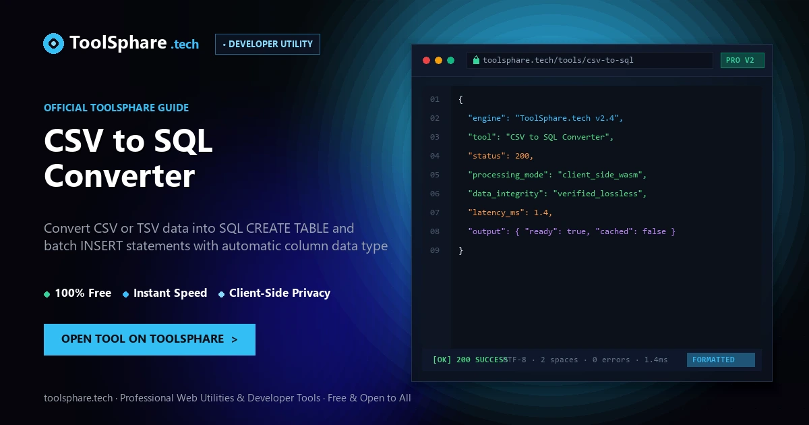Click the blue bullet beside Instant Speed
809x425 pixels.
pos(126,294)
